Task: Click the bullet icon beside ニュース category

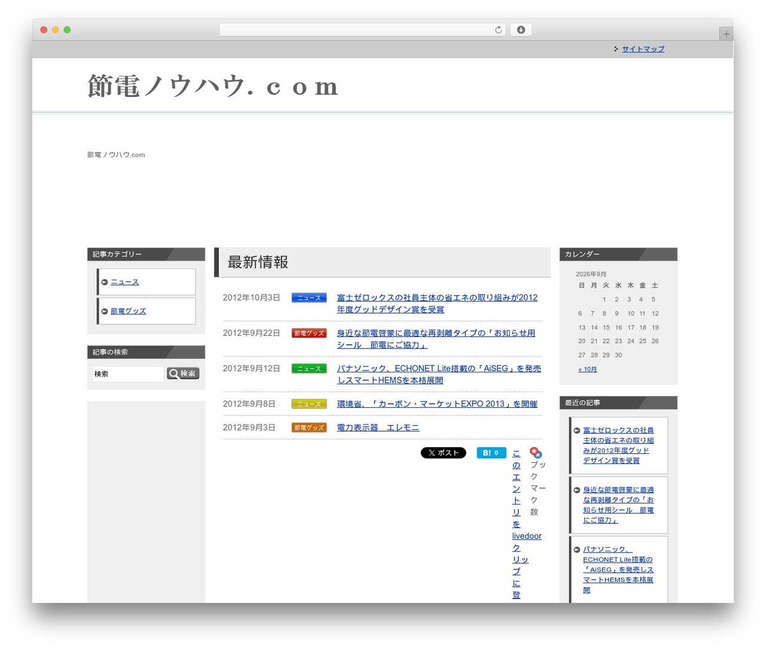Action: (105, 282)
